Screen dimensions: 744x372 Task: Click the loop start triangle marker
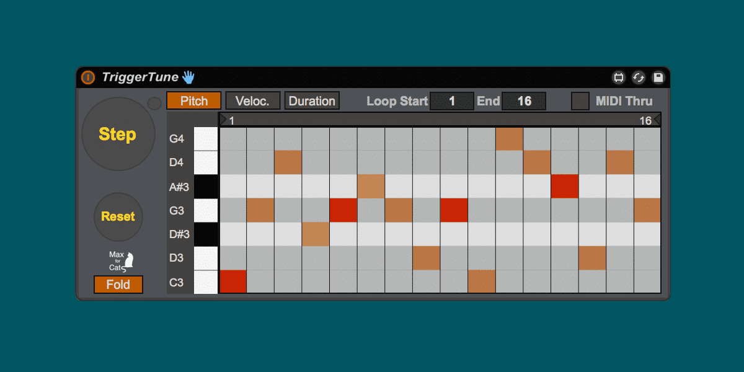(223, 120)
